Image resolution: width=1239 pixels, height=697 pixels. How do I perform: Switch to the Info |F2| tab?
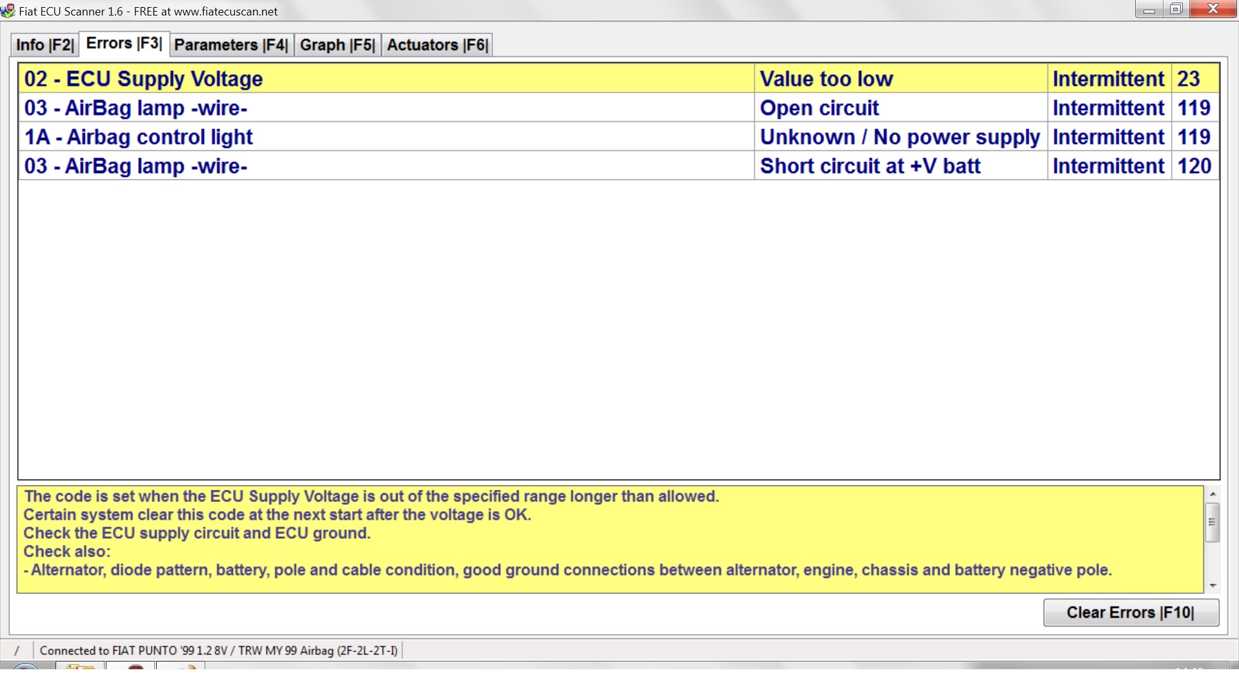tap(43, 45)
